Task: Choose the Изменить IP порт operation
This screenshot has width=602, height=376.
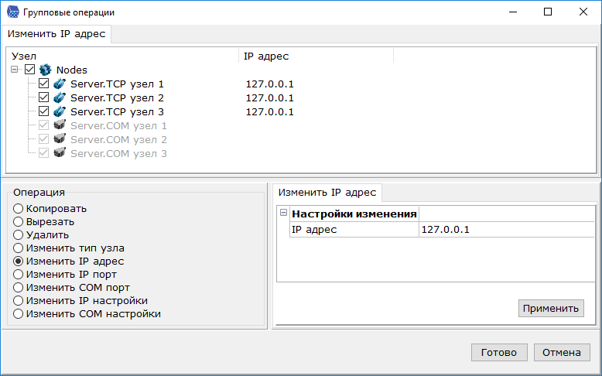Action: pyautogui.click(x=19, y=275)
